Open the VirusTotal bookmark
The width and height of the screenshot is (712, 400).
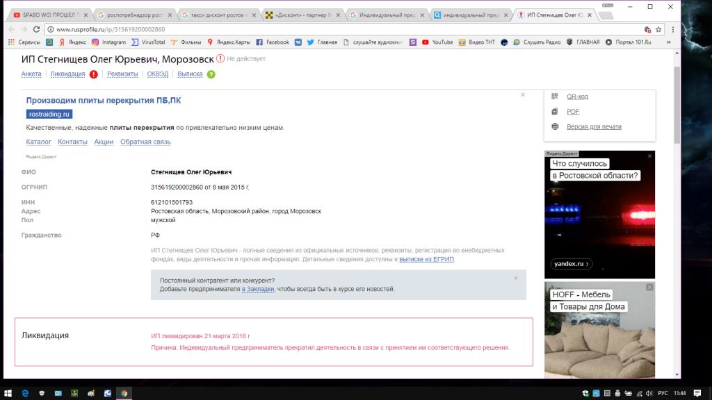tap(149, 42)
